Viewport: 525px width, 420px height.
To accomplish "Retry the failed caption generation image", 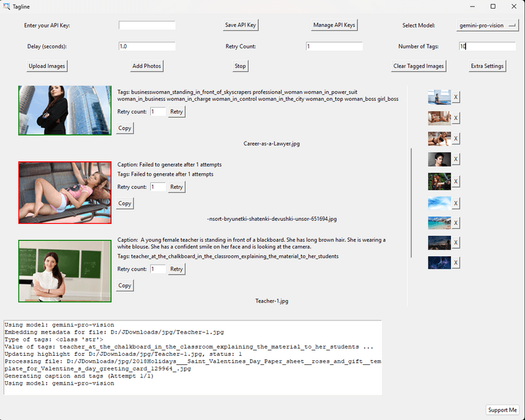I will pos(177,187).
